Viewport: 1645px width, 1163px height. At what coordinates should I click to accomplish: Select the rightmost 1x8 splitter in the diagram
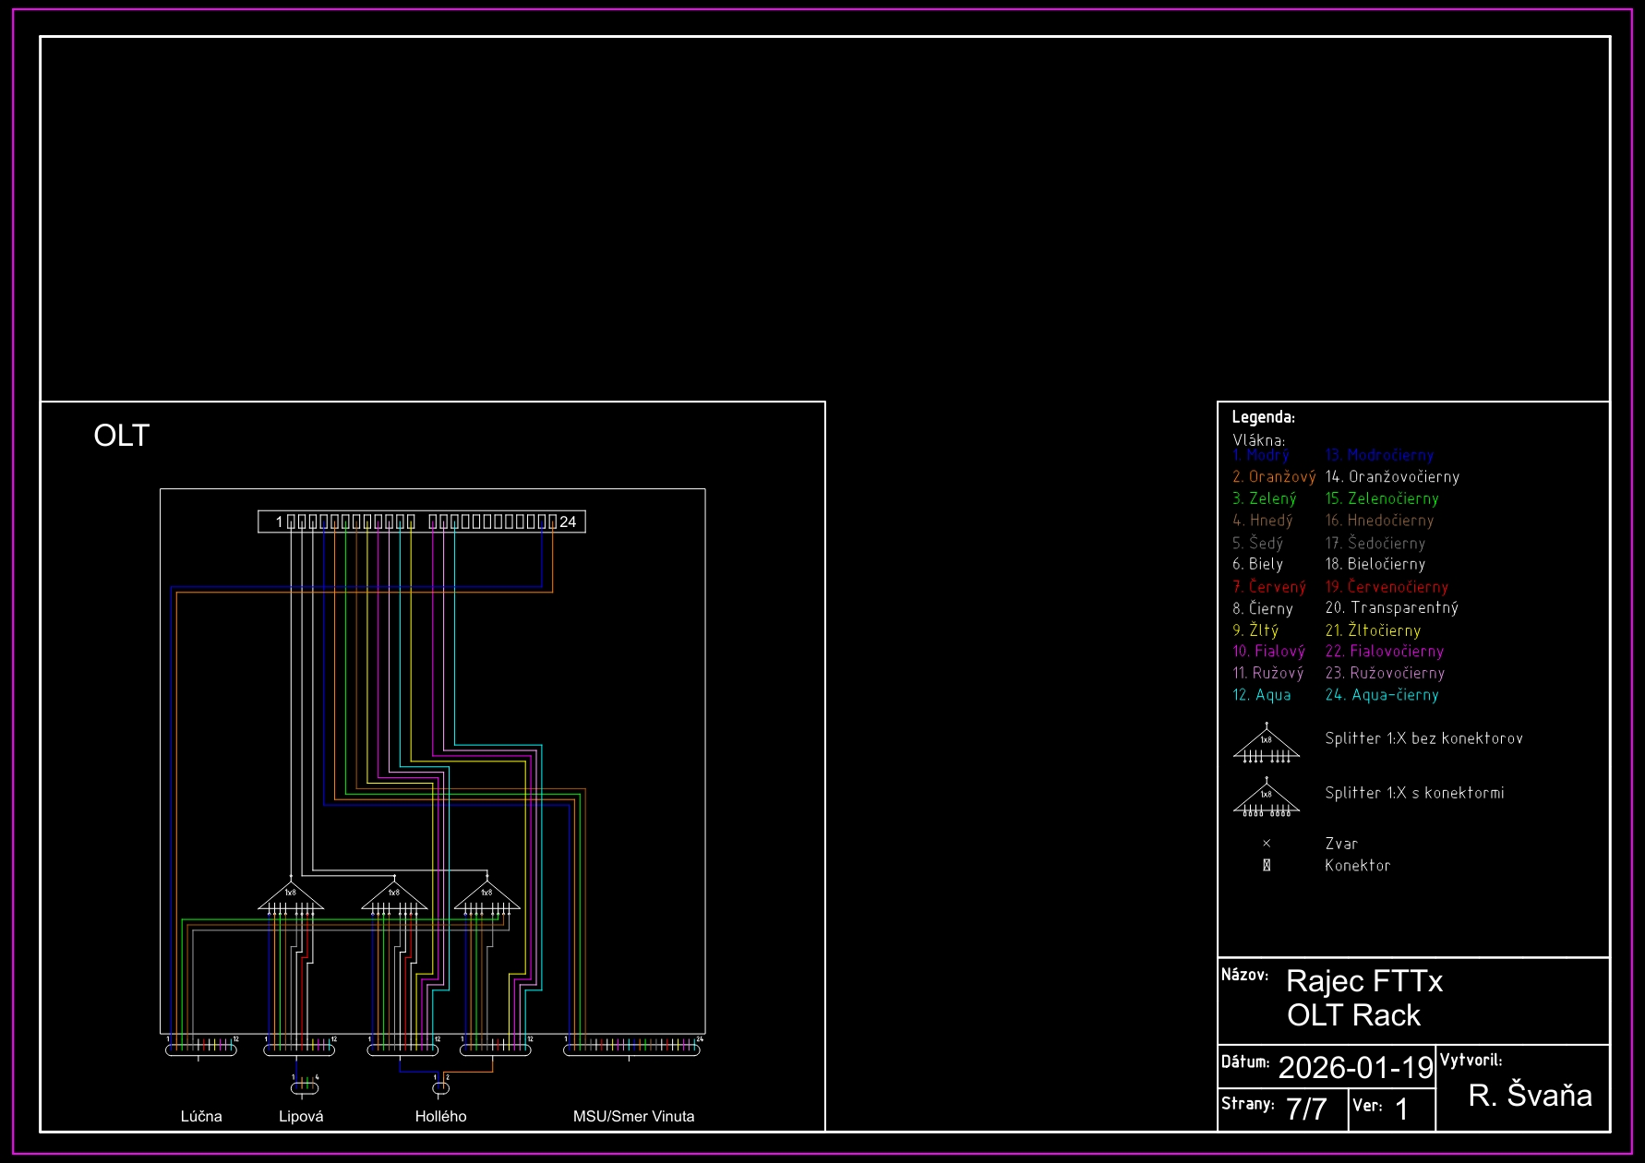[486, 897]
